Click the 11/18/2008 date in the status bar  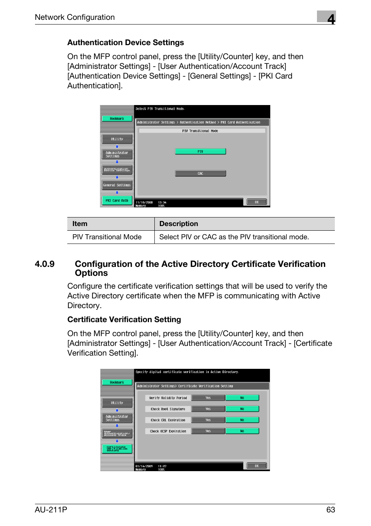coord(144,202)
